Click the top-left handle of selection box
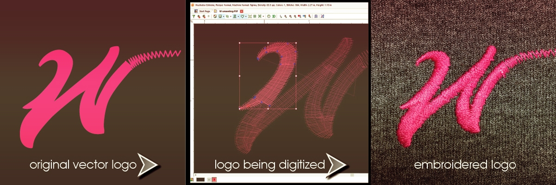 click(239, 43)
